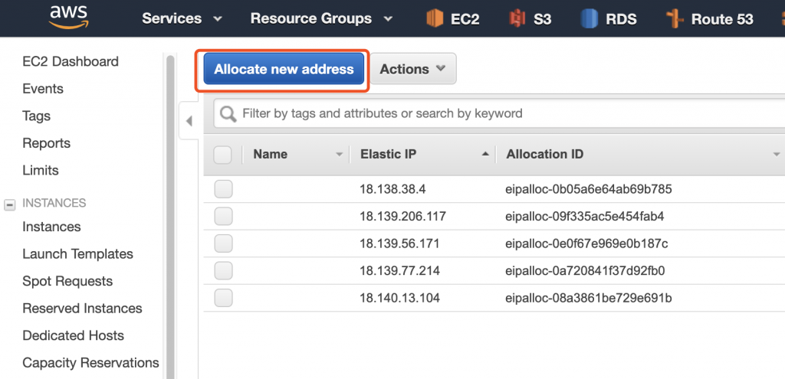
Task: Check the box for 18.138.38.4
Action: click(223, 190)
